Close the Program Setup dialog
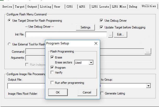Viewport: 159px width, 107px height. point(96,43)
